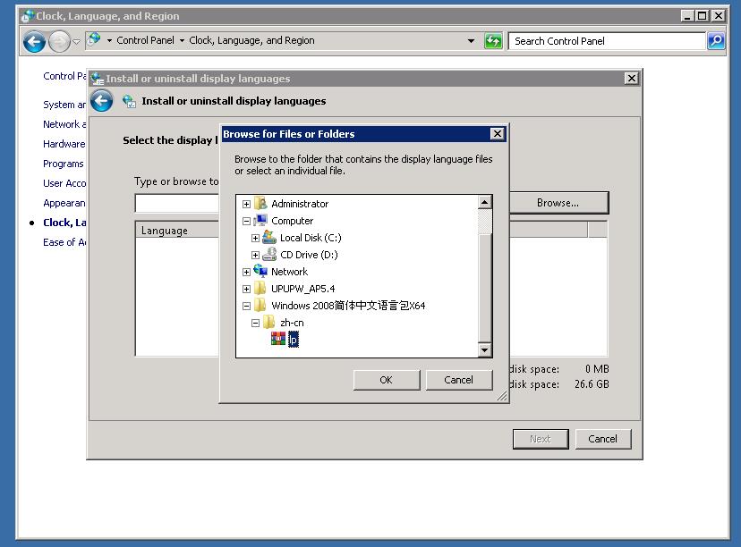Collapse the Computer tree node
Viewport: 741px width, 547px height.
pos(246,221)
